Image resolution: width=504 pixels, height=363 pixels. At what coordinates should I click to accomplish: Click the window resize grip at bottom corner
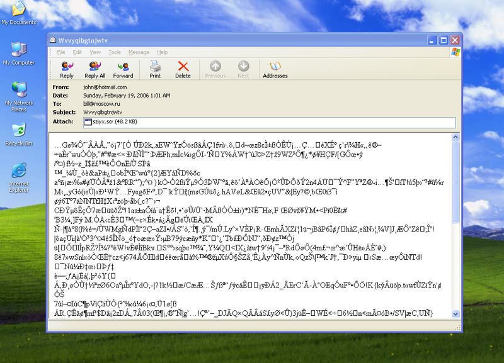click(458, 327)
